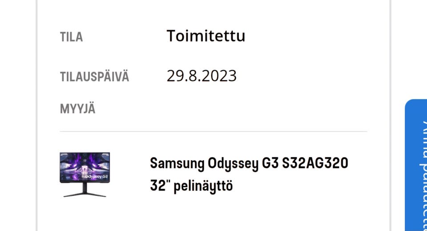The image size is (427, 231).
Task: Click the model number S32AG320
Action: 315,163
